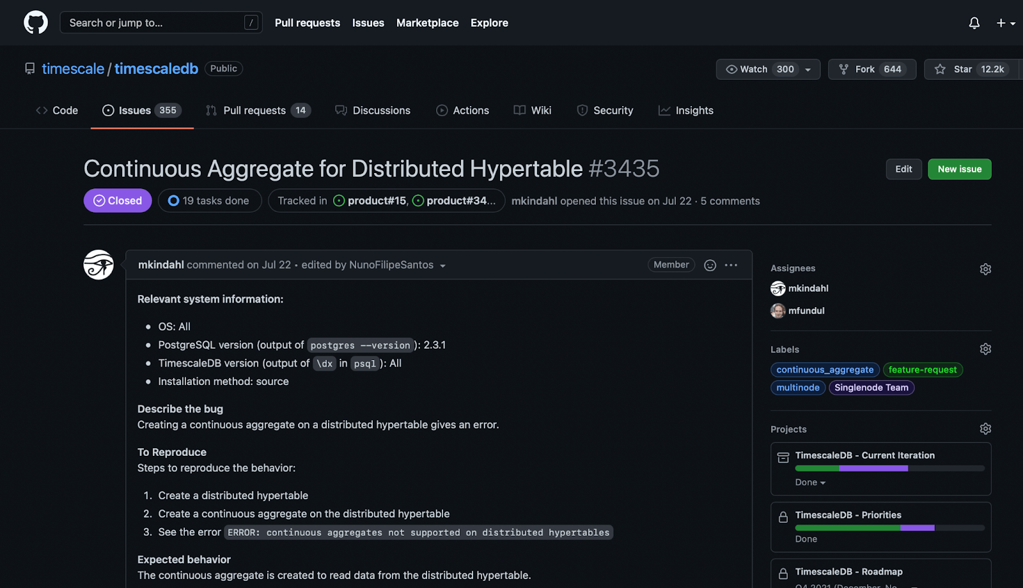Add a reaction with smiley icon
The width and height of the screenshot is (1023, 588).
pos(710,265)
